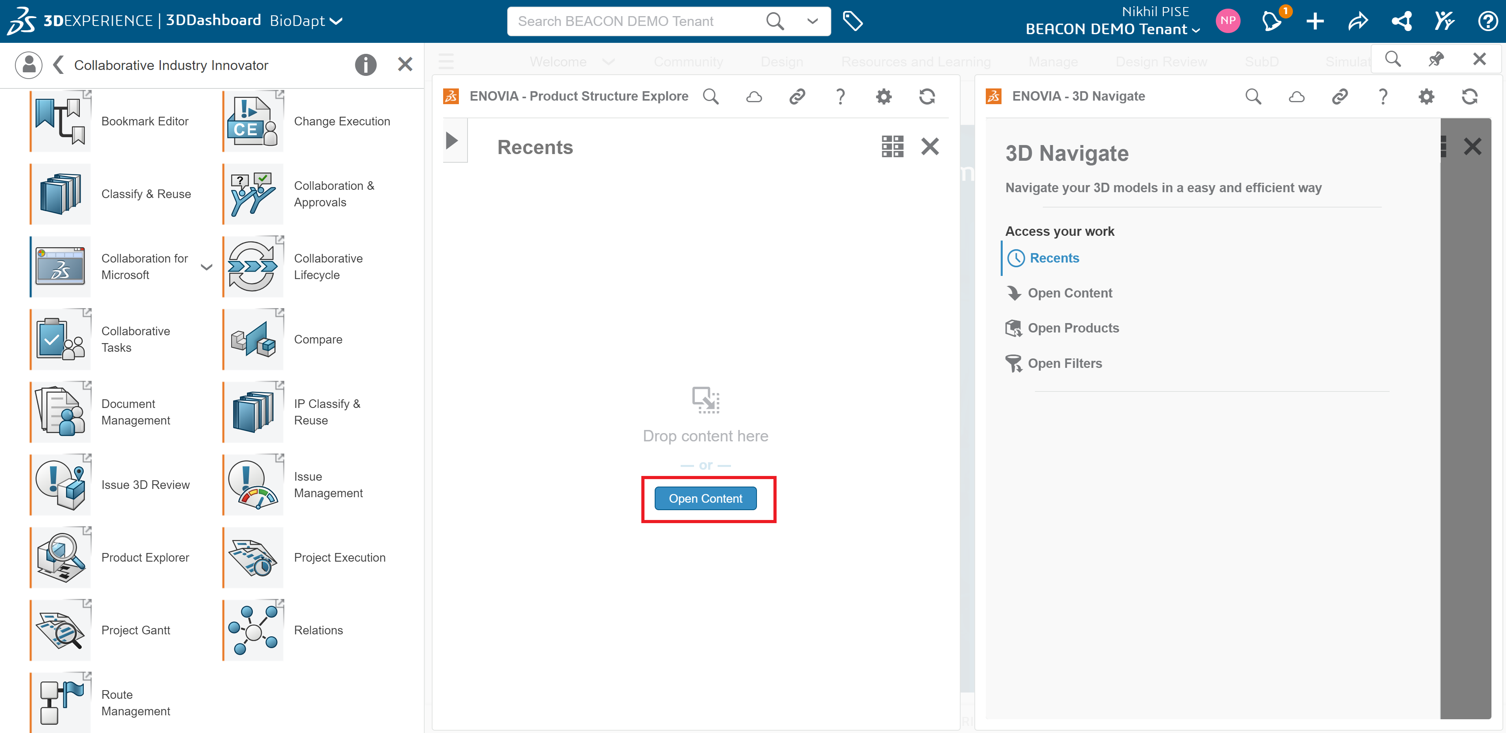The width and height of the screenshot is (1506, 733).
Task: Search in Product Structure Explore widget
Action: 711,96
